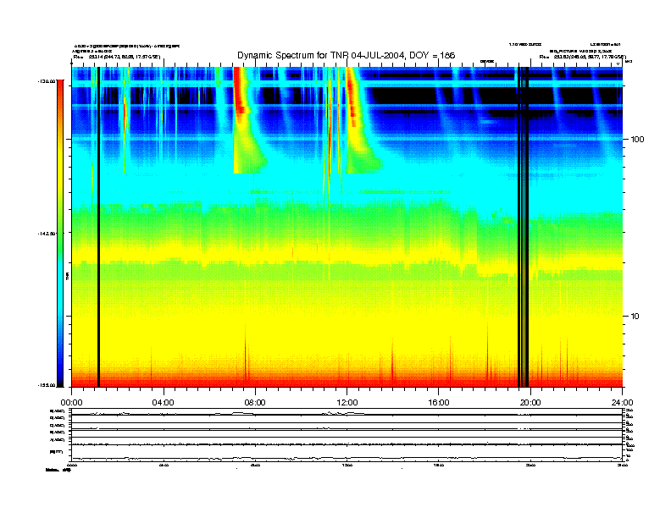Click the -130.00 color scale label
Viewport: 671px width, 518px height.
47,80
